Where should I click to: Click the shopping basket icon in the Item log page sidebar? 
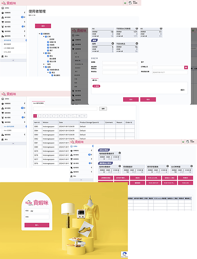pyautogui.click(x=3, y=104)
